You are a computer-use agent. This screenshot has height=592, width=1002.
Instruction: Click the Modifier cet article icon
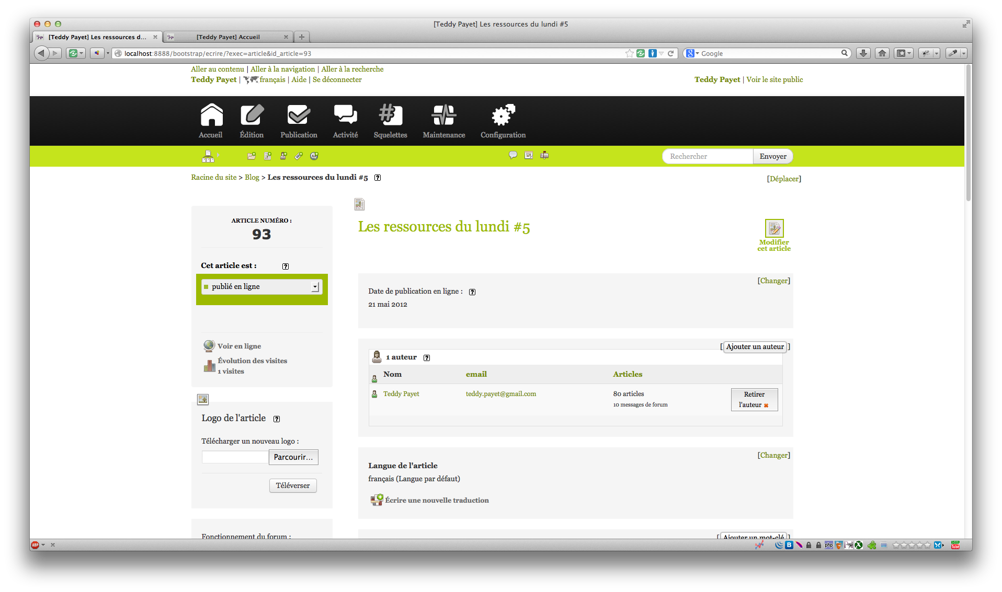774,229
